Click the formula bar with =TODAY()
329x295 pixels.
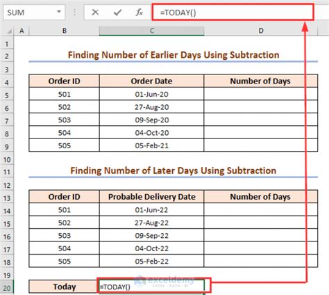(233, 13)
